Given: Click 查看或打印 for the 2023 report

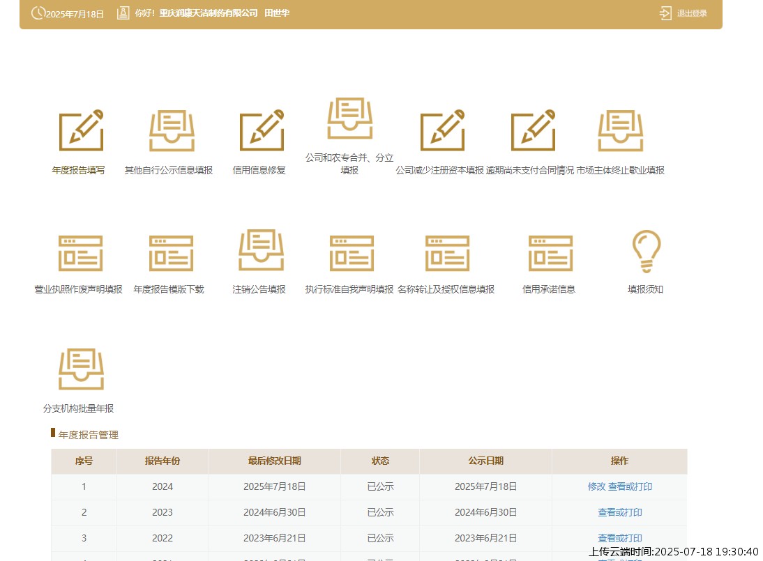Looking at the screenshot, I should (620, 512).
